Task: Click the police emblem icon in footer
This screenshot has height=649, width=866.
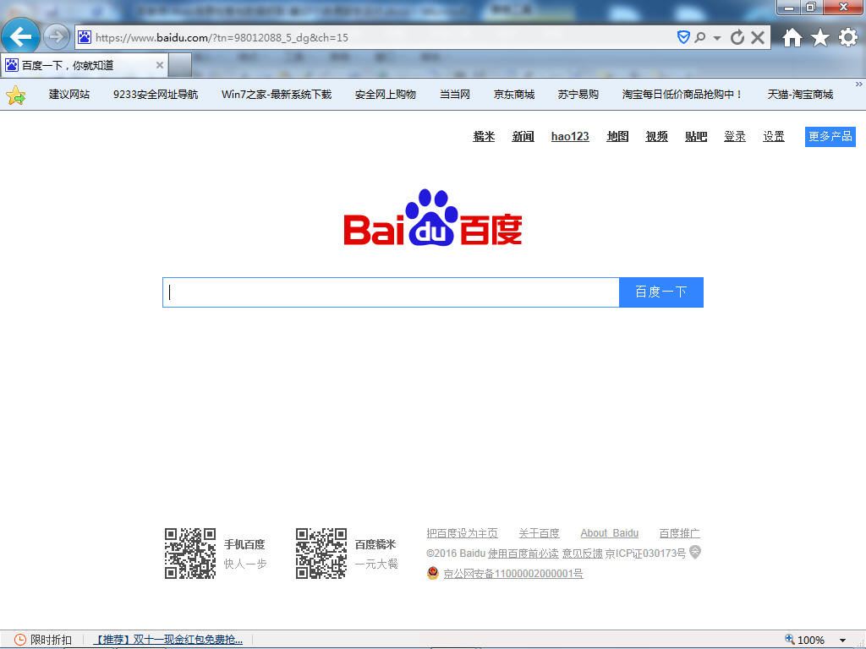Action: coord(432,573)
